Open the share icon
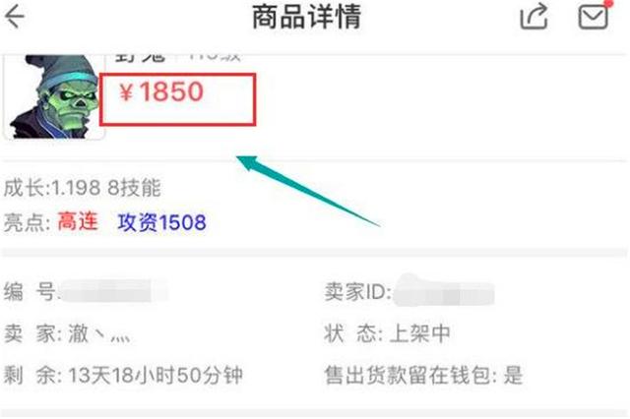The width and height of the screenshot is (630, 419). (x=534, y=16)
